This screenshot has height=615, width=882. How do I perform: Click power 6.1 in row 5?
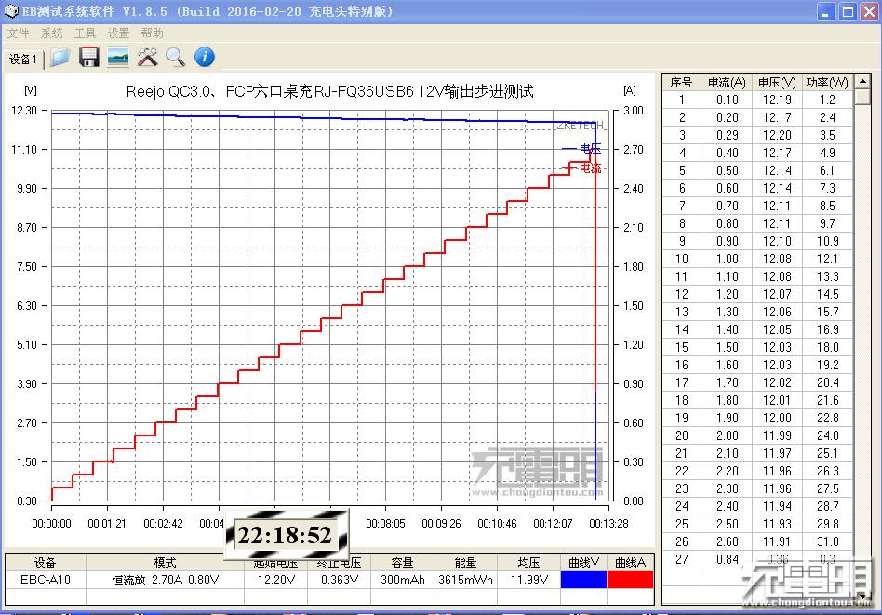827,170
